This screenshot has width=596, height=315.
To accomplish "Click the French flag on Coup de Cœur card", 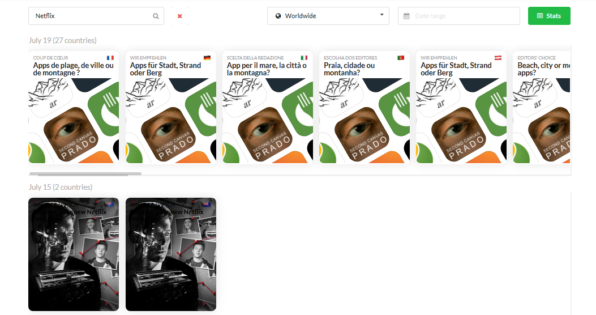I will 110,58.
